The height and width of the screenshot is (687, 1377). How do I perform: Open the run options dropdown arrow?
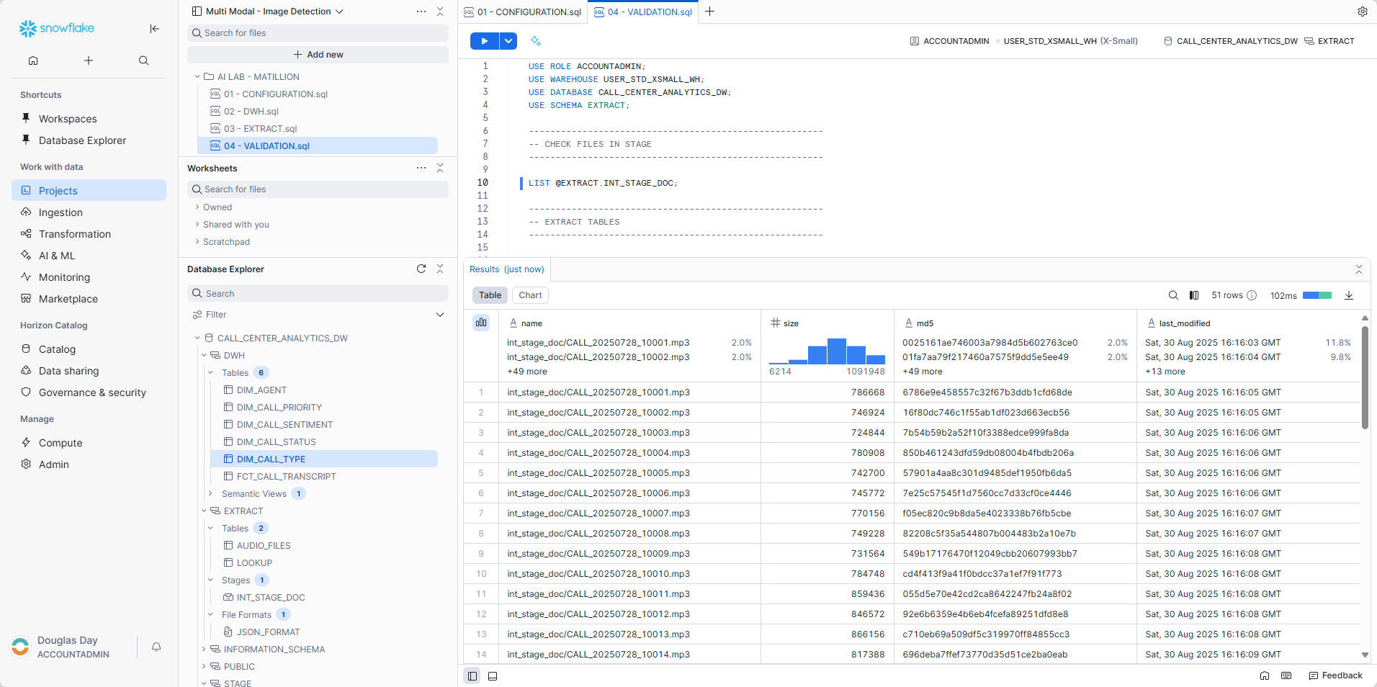pos(508,41)
